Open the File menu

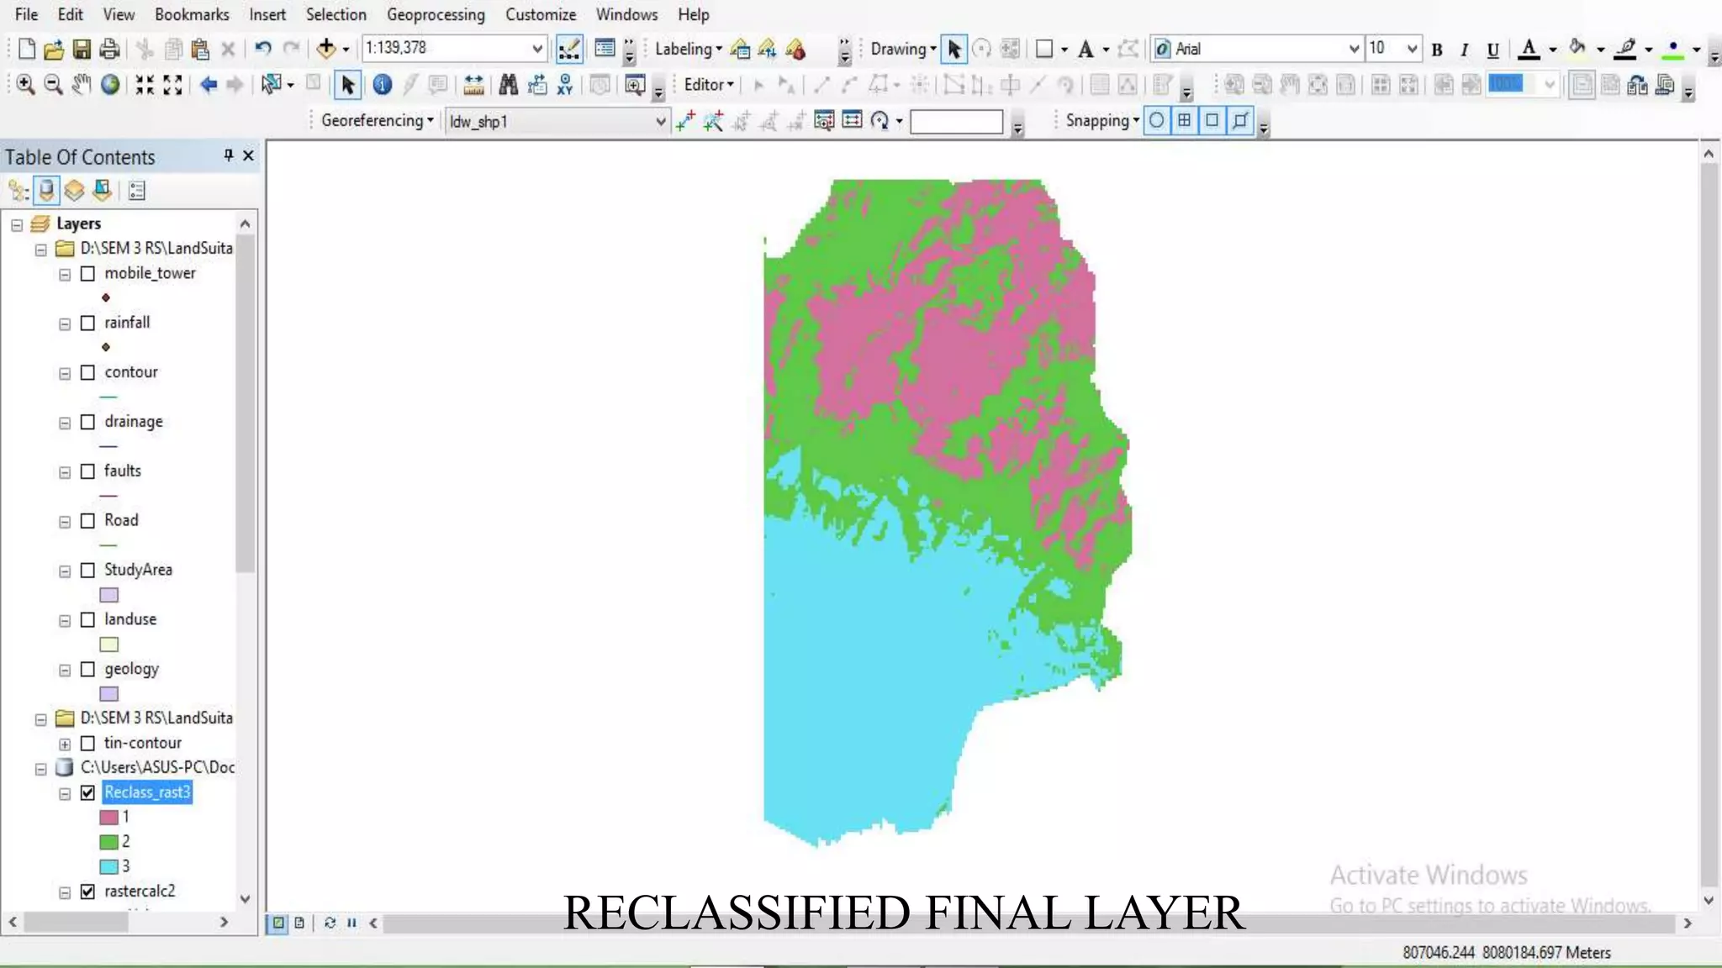click(26, 14)
